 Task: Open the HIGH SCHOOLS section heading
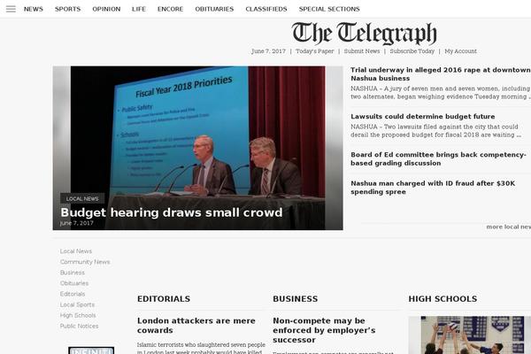point(442,299)
